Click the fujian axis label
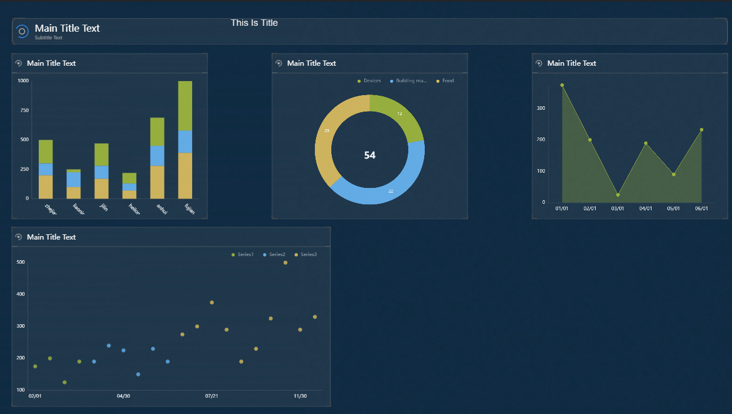732x414 pixels. tap(189, 208)
